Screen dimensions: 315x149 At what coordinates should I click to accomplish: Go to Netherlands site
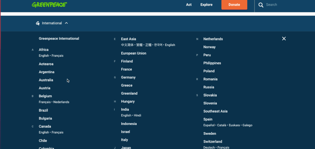pos(213,39)
